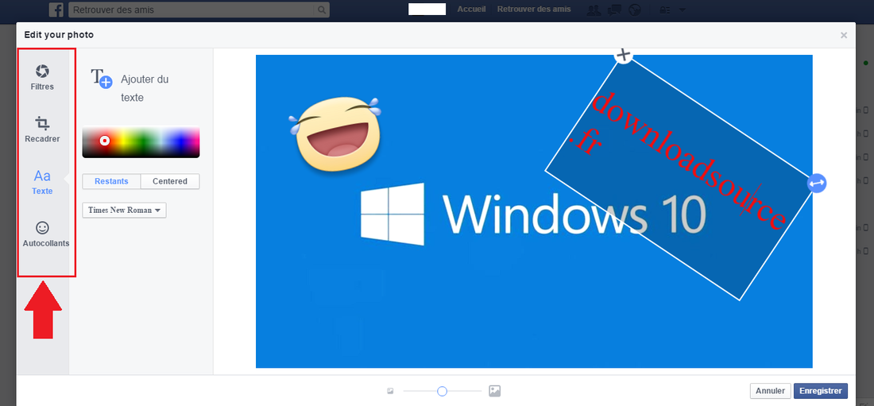Click the text box rotate-resize arrow handle
This screenshot has width=874, height=406.
[x=817, y=183]
